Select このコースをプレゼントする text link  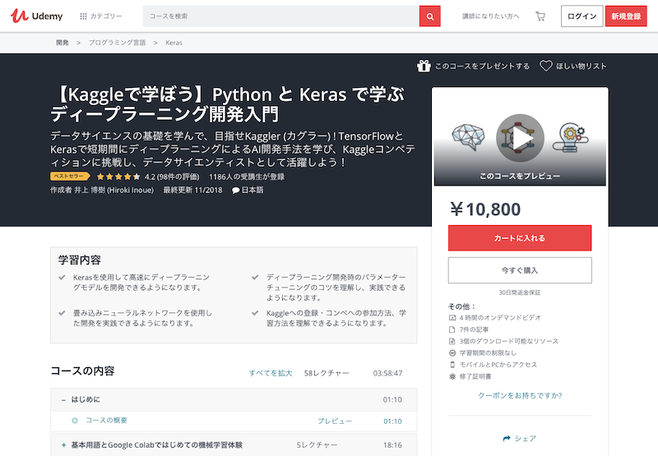[x=482, y=67]
